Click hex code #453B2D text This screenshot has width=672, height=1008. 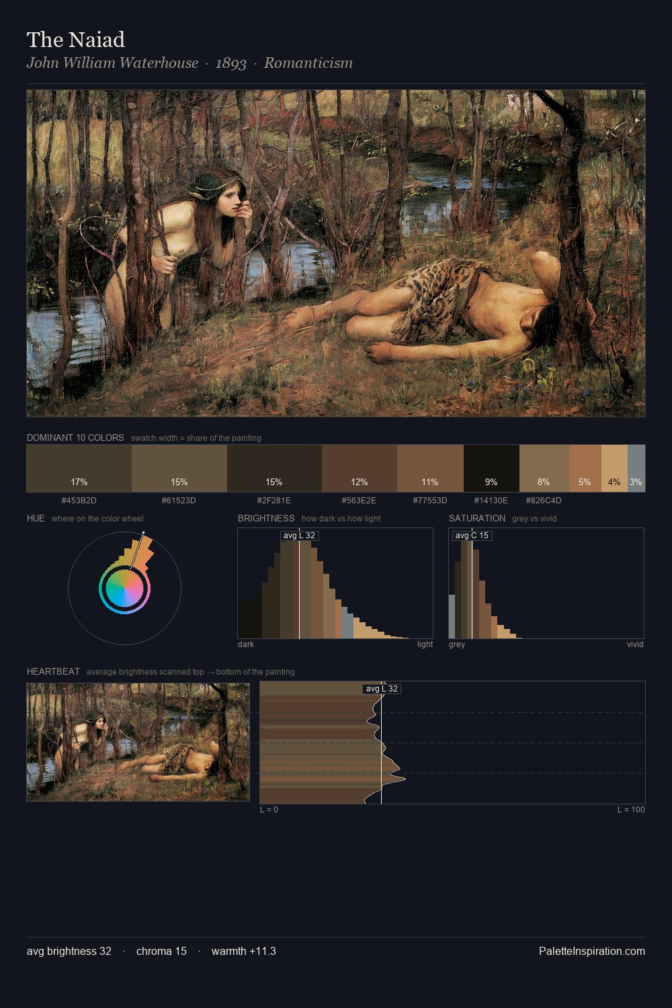tap(79, 501)
